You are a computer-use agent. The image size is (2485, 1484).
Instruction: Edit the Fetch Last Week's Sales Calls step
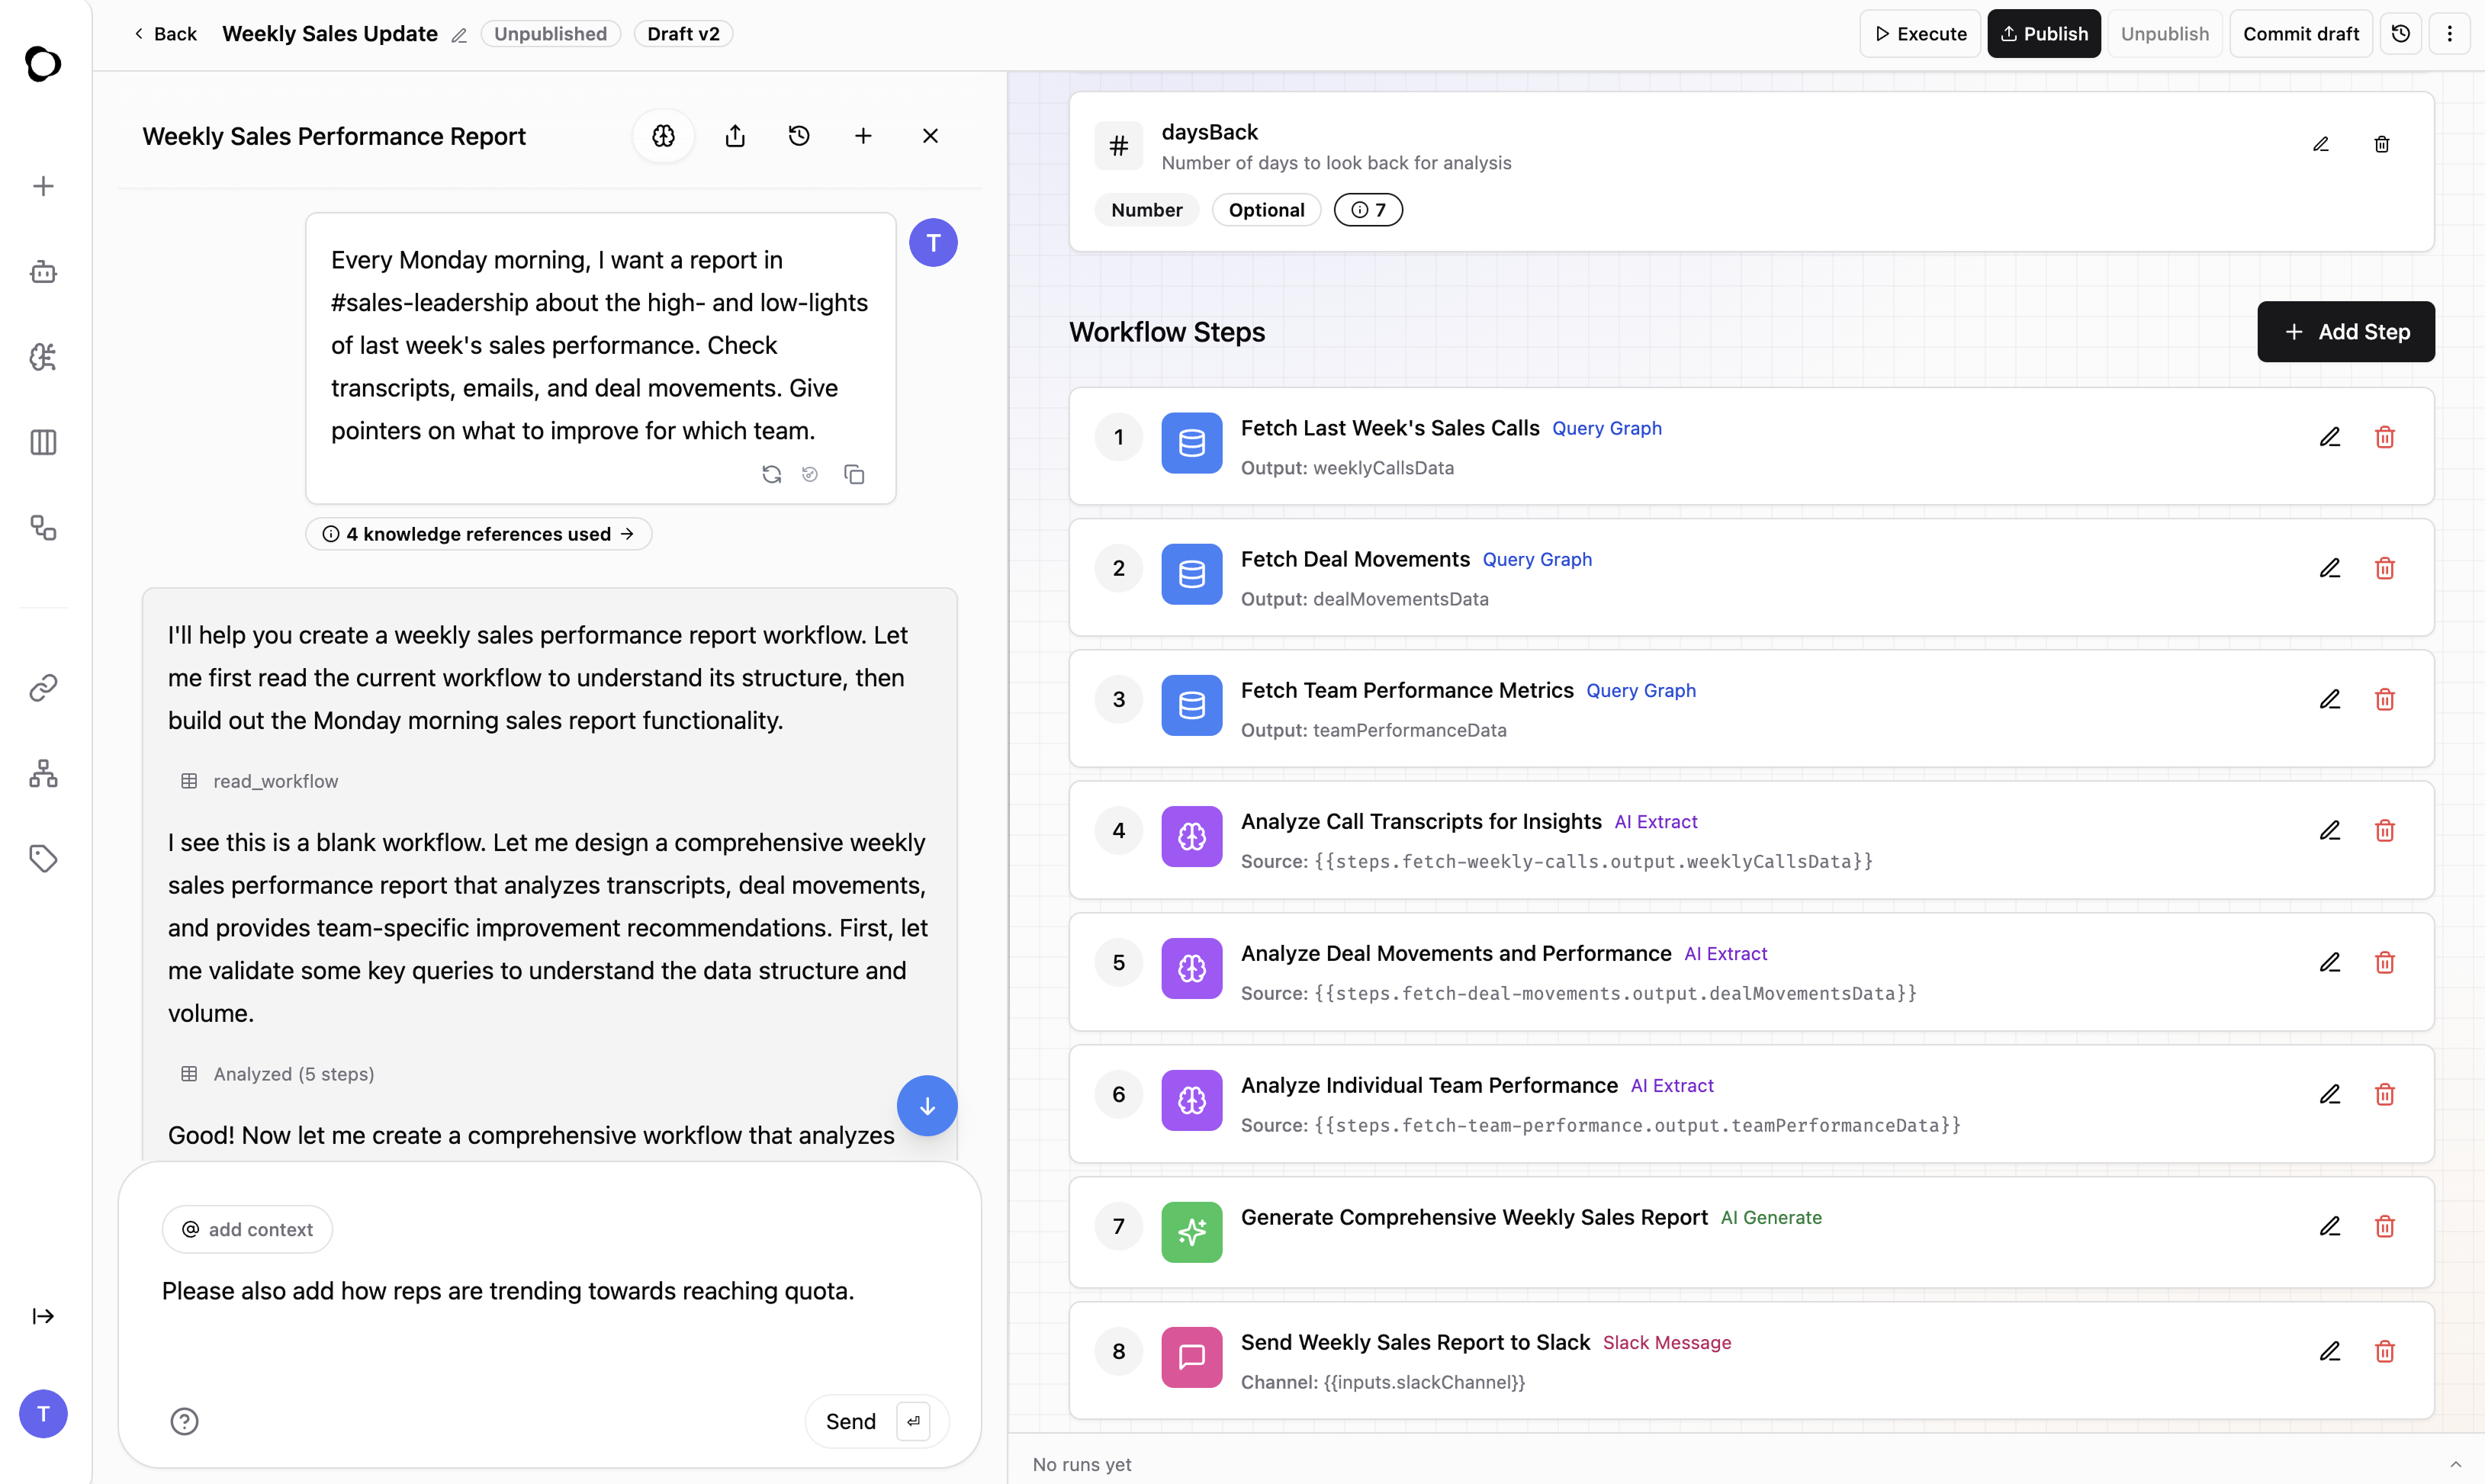click(2330, 437)
